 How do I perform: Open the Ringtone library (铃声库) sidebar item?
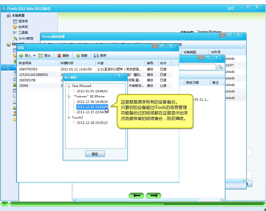coord(23,27)
